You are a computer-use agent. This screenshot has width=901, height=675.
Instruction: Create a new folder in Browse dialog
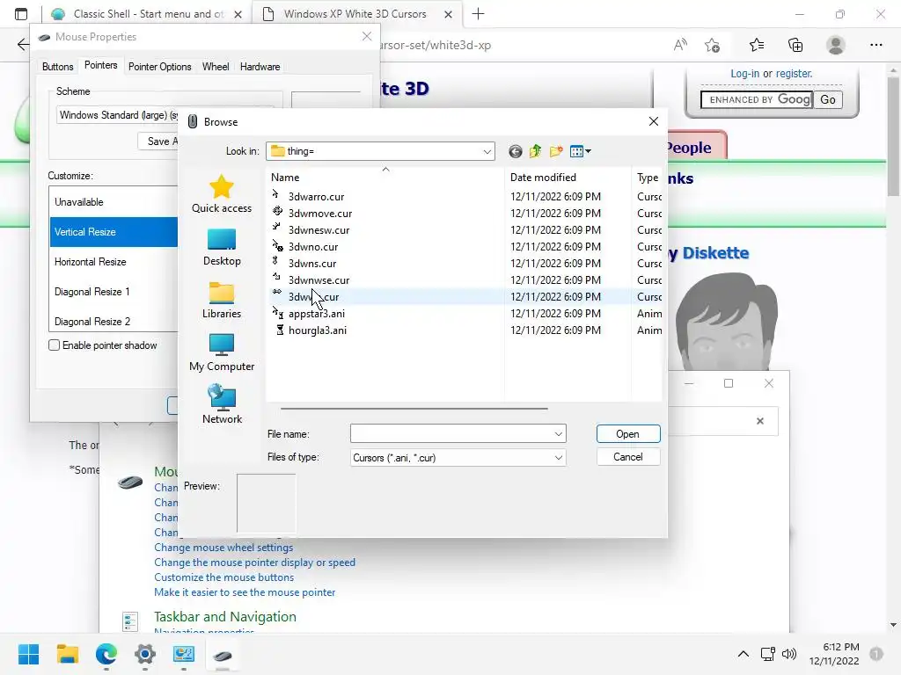tap(556, 151)
